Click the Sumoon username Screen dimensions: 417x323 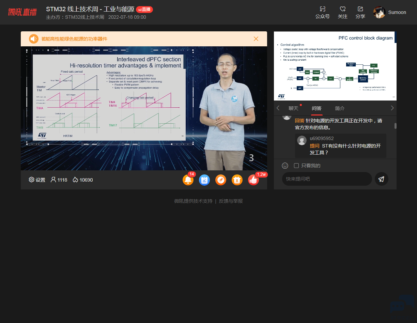[397, 12]
